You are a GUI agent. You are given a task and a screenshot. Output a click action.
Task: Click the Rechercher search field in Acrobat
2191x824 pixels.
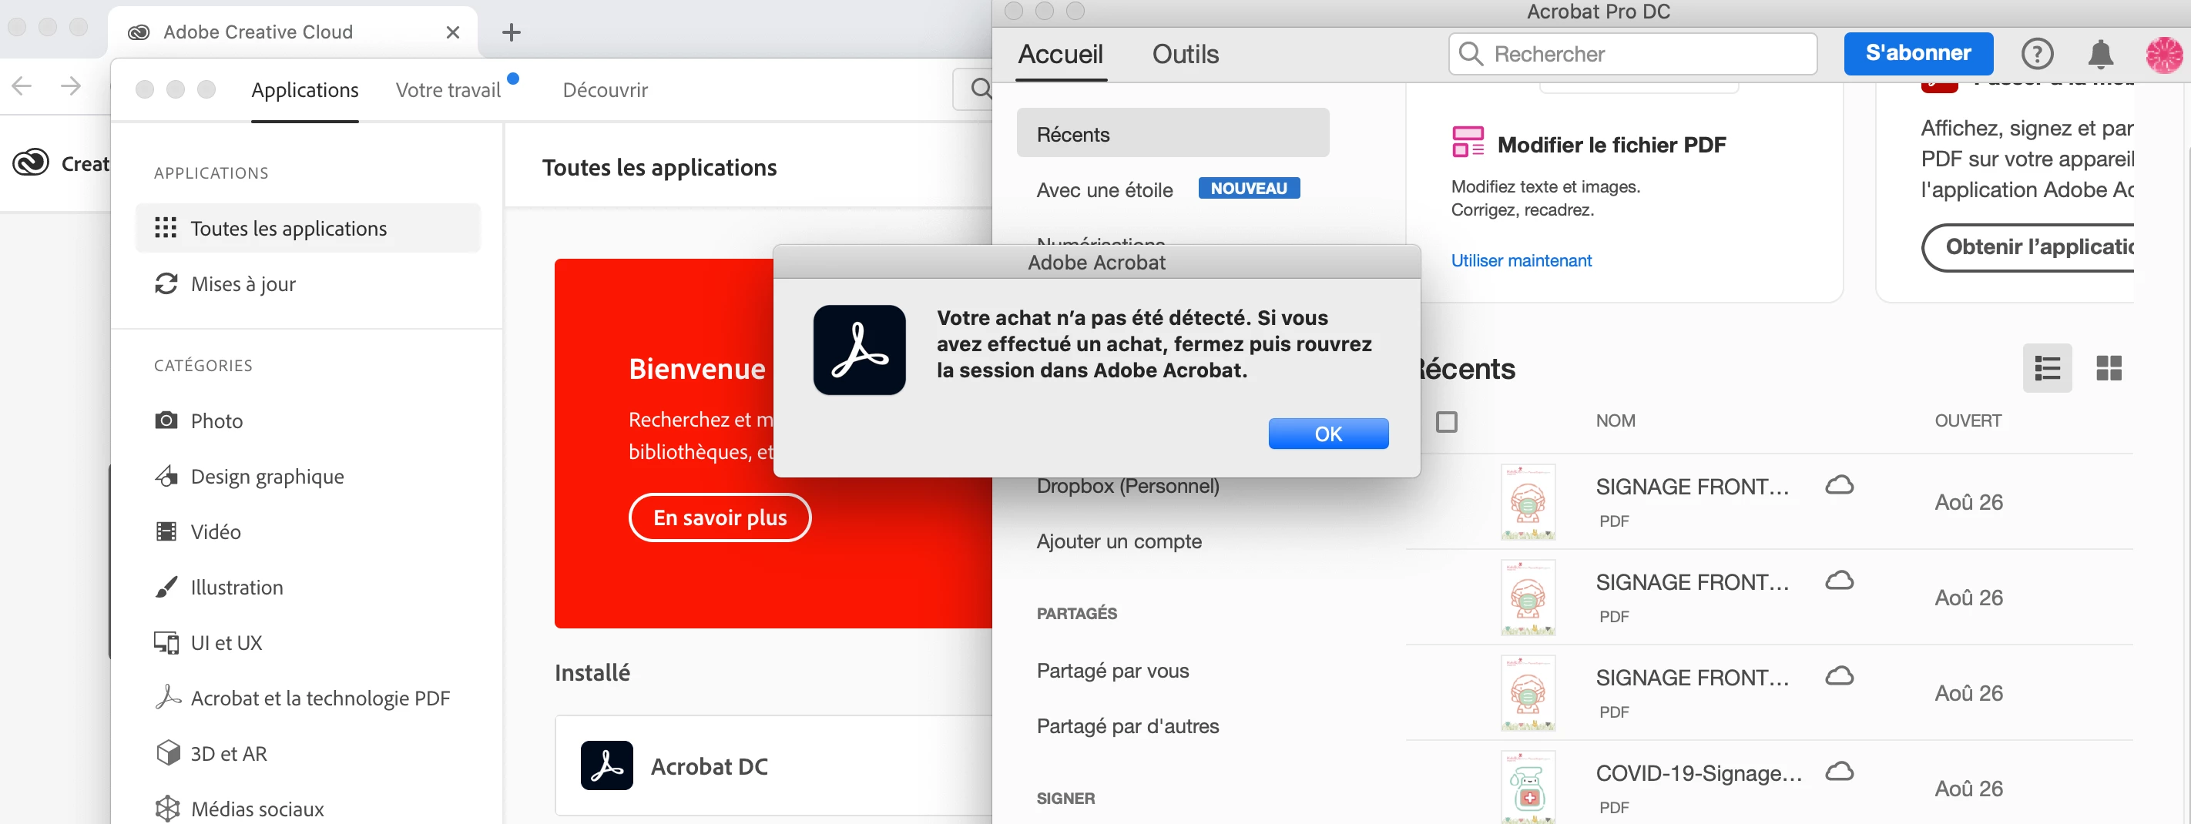[1632, 54]
